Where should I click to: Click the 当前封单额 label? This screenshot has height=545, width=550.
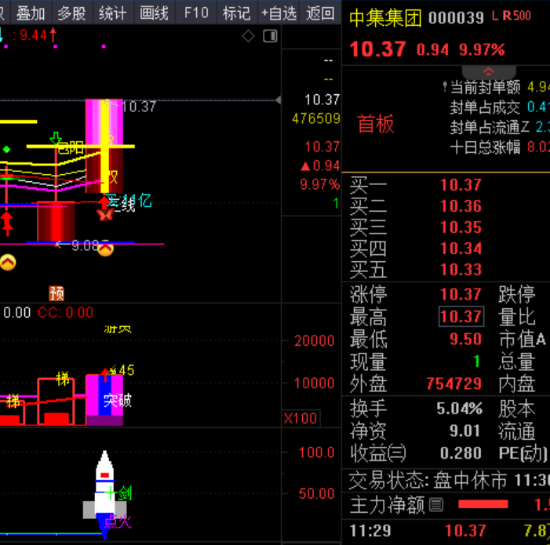[x=485, y=87]
